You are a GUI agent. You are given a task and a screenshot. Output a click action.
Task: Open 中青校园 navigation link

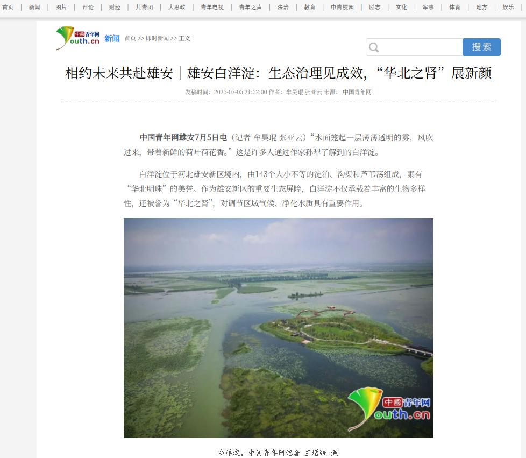(x=342, y=7)
